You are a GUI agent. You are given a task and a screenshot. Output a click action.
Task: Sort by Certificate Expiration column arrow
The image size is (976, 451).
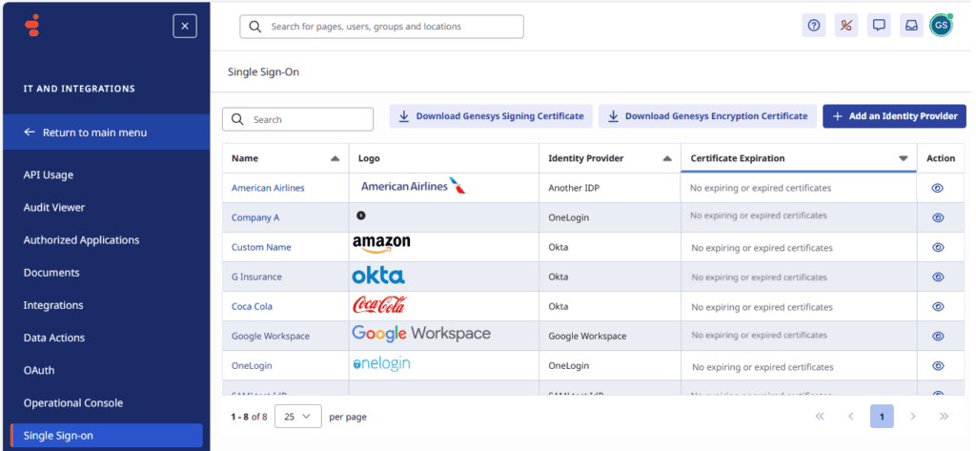(x=904, y=159)
